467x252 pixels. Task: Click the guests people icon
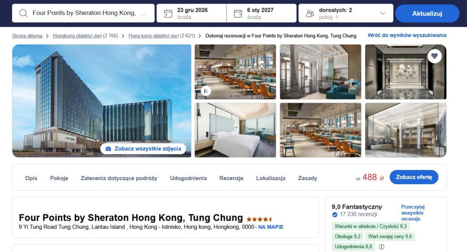click(310, 13)
